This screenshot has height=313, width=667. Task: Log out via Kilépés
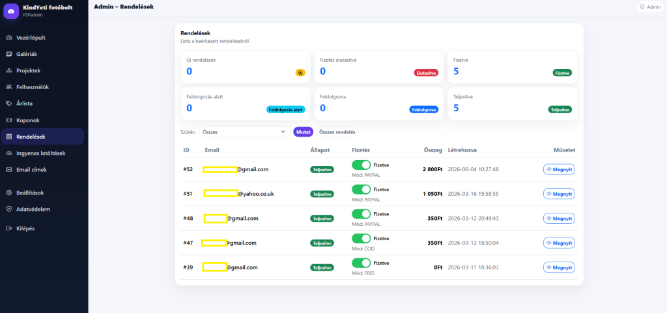(x=42, y=228)
